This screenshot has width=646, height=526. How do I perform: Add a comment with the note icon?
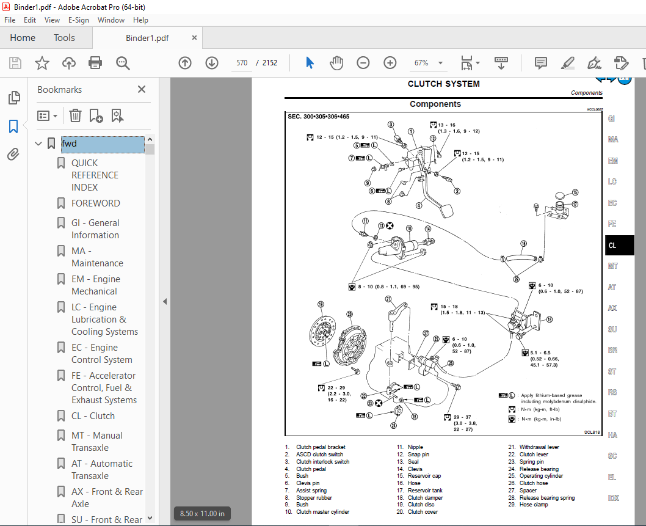pyautogui.click(x=540, y=63)
